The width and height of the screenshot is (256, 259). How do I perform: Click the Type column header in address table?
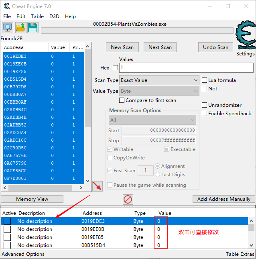pos(145,213)
